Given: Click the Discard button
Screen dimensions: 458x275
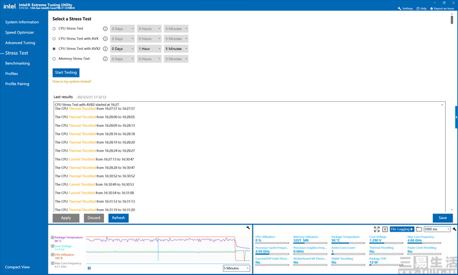Looking at the screenshot, I should [x=94, y=218].
